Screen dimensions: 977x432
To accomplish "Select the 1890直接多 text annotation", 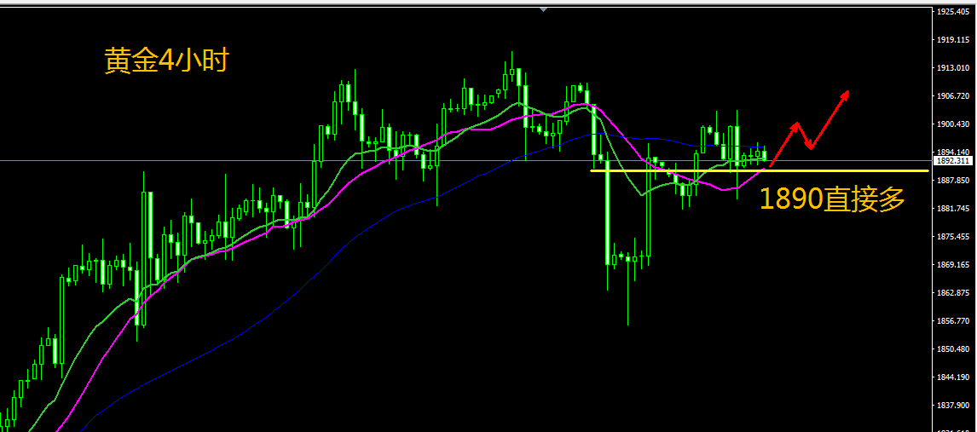I will (x=832, y=199).
